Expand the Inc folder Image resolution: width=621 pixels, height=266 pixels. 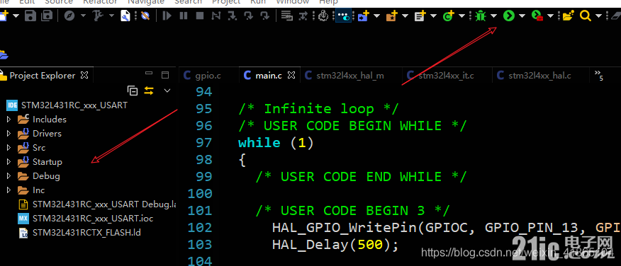point(9,190)
